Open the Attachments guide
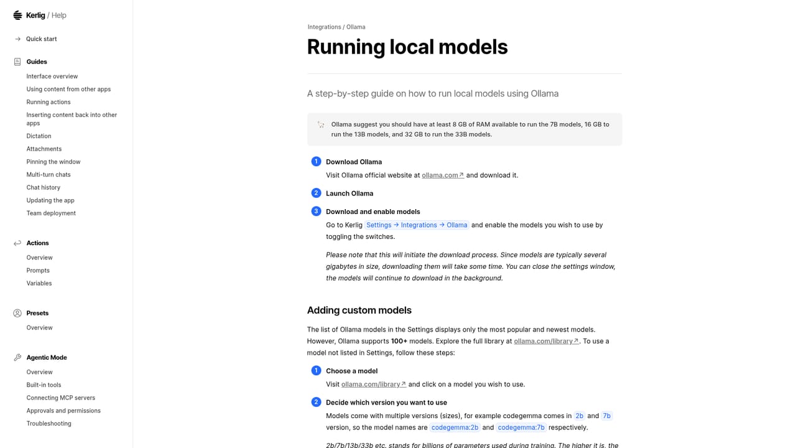The image size is (796, 448). tap(44, 149)
